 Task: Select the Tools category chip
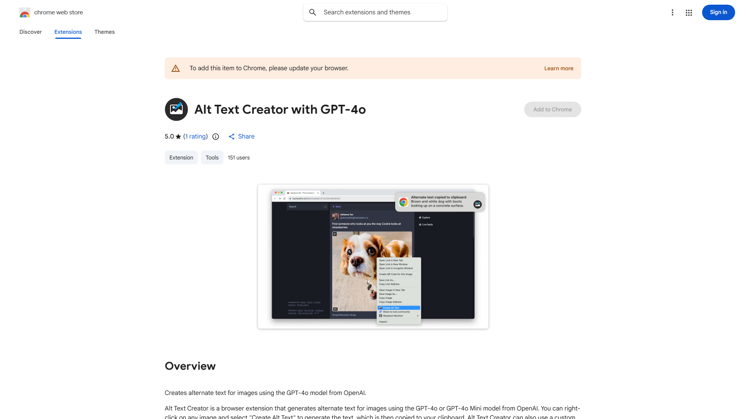pyautogui.click(x=212, y=158)
